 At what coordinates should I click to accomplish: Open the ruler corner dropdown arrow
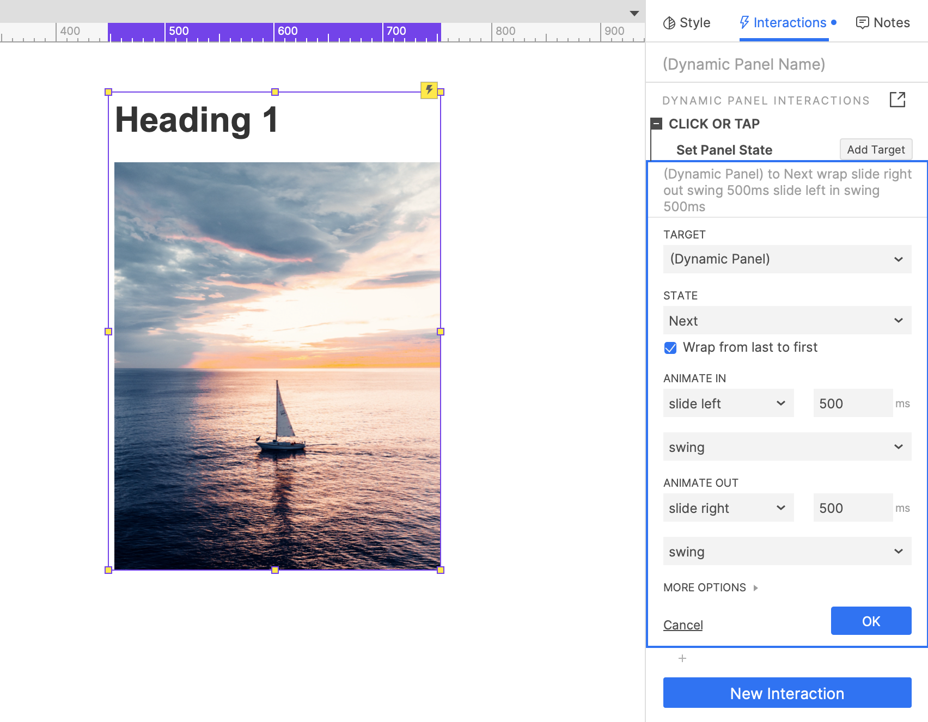point(634,13)
